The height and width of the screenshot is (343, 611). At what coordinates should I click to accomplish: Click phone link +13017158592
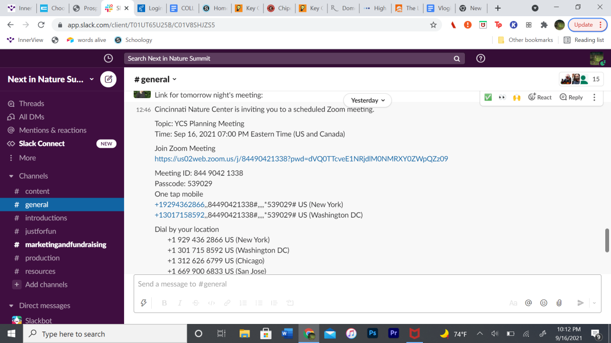click(x=179, y=215)
